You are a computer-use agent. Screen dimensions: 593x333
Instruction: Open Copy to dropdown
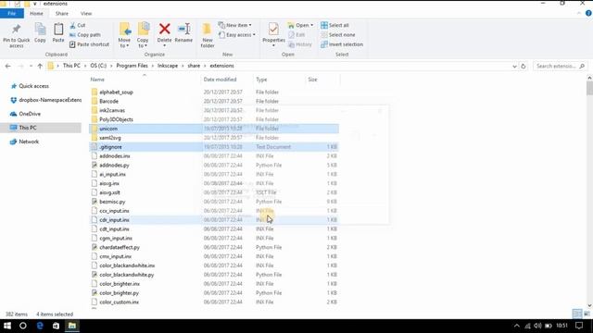click(x=143, y=35)
